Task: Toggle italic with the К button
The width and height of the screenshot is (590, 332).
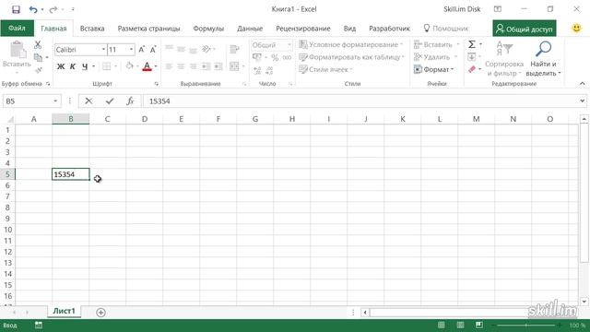Action: pos(73,66)
